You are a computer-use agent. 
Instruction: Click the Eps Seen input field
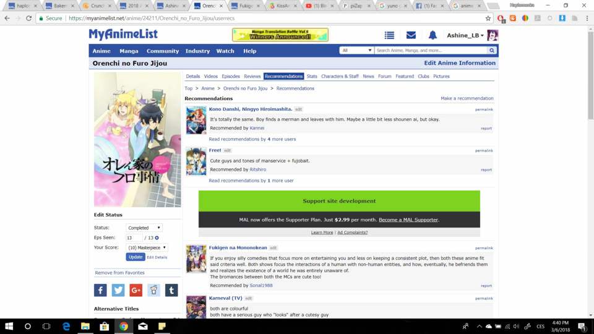(134, 238)
